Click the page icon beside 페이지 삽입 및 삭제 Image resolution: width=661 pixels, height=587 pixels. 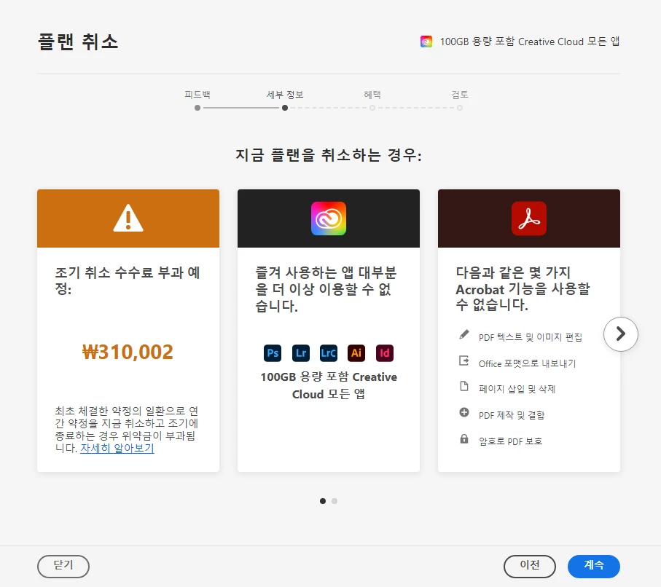pos(464,386)
